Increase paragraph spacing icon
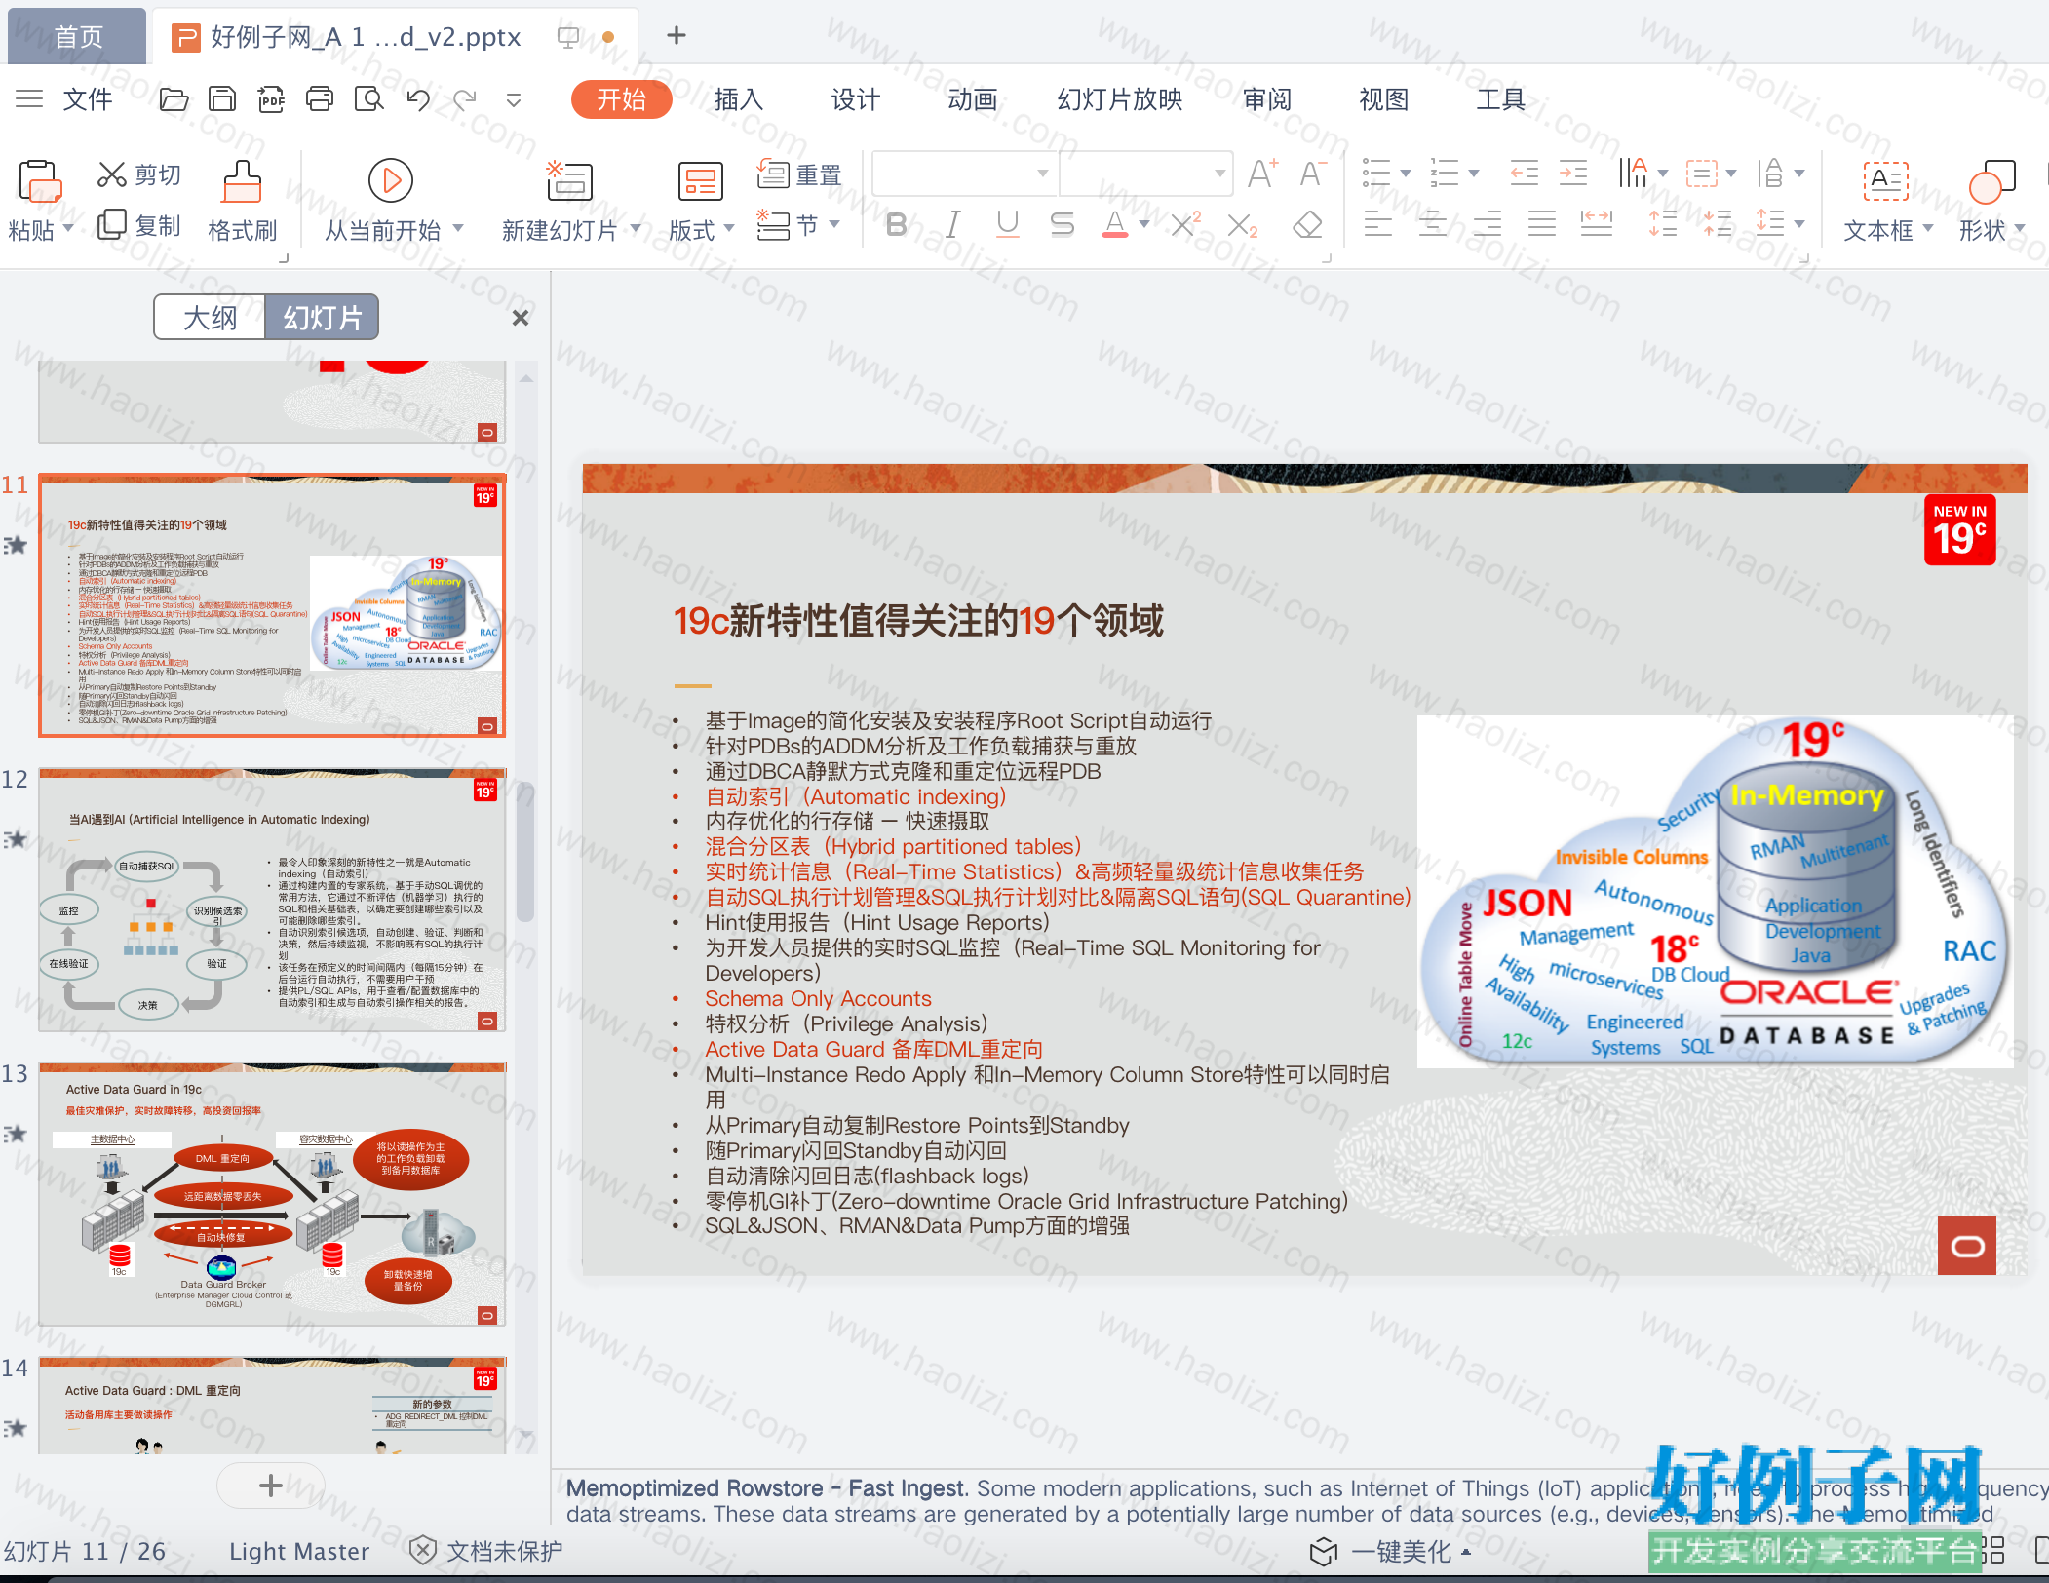2049x1583 pixels. pyautogui.click(x=1663, y=225)
